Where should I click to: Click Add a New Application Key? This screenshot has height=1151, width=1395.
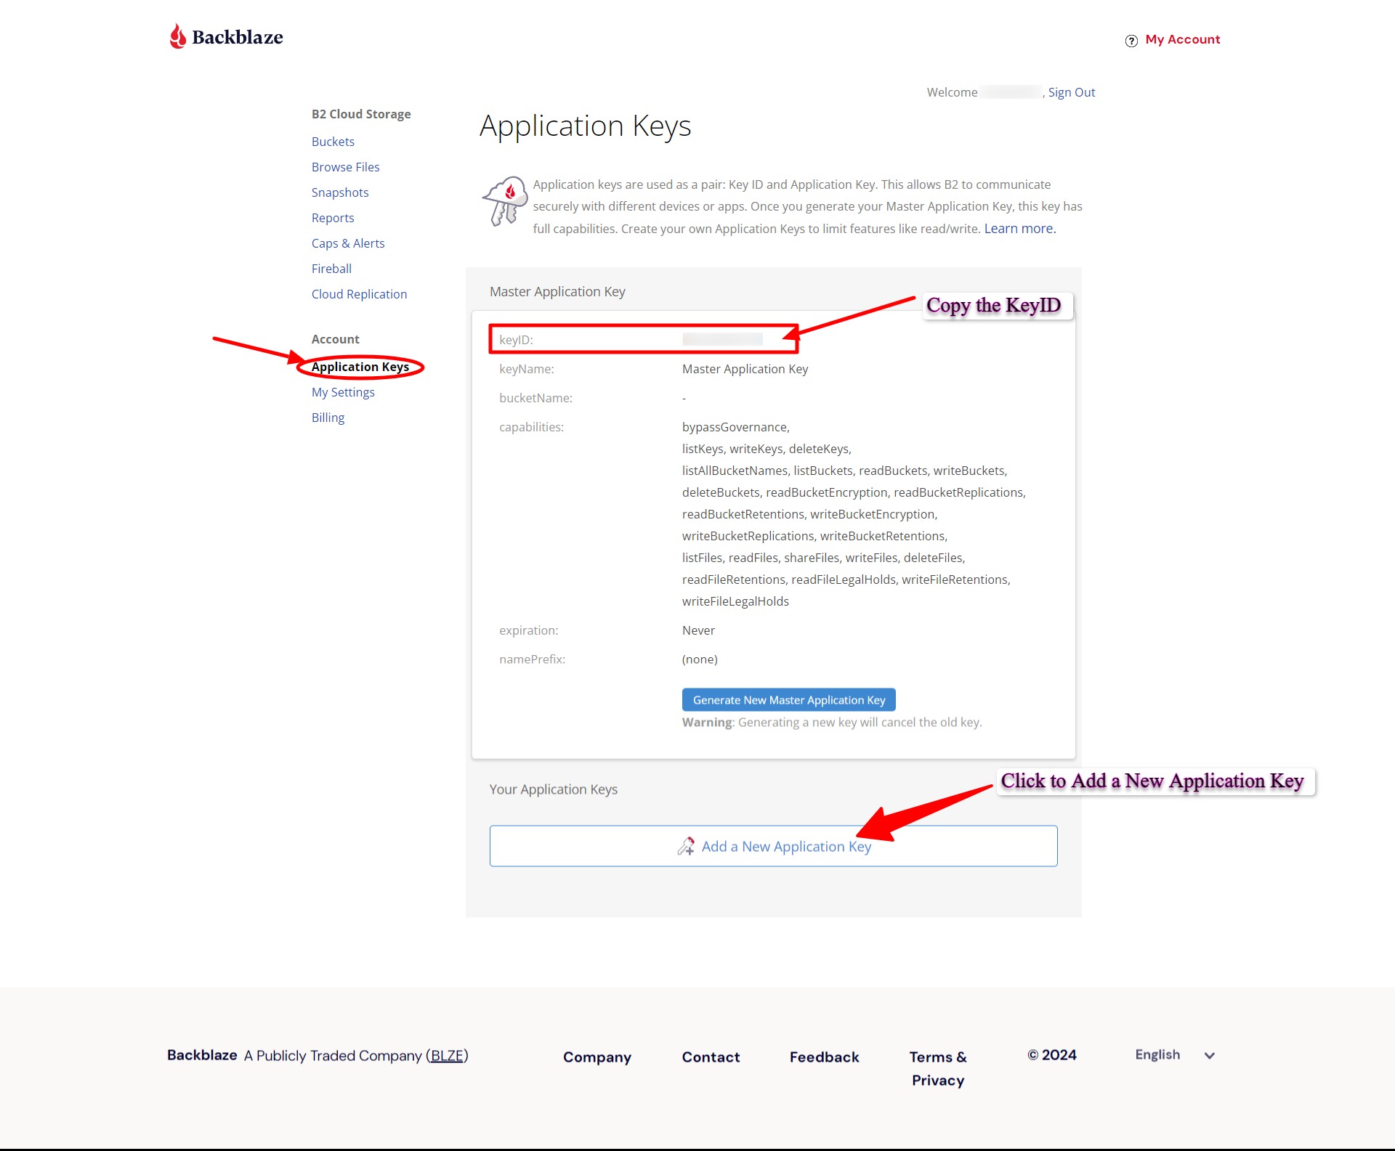coord(773,846)
